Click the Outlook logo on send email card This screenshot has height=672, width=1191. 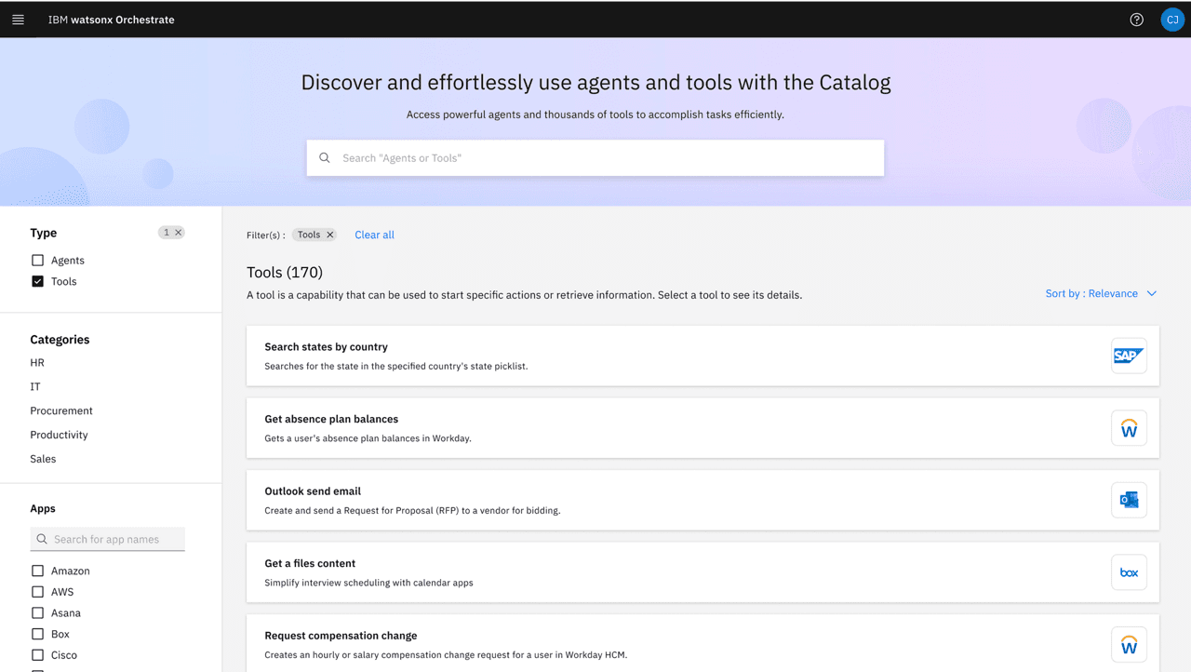click(x=1129, y=500)
